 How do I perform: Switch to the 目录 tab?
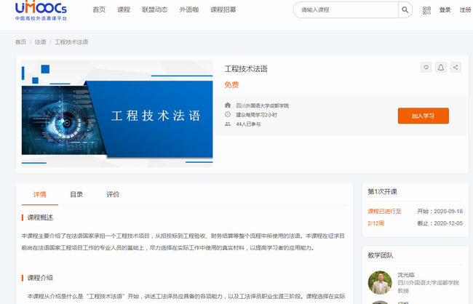point(76,194)
